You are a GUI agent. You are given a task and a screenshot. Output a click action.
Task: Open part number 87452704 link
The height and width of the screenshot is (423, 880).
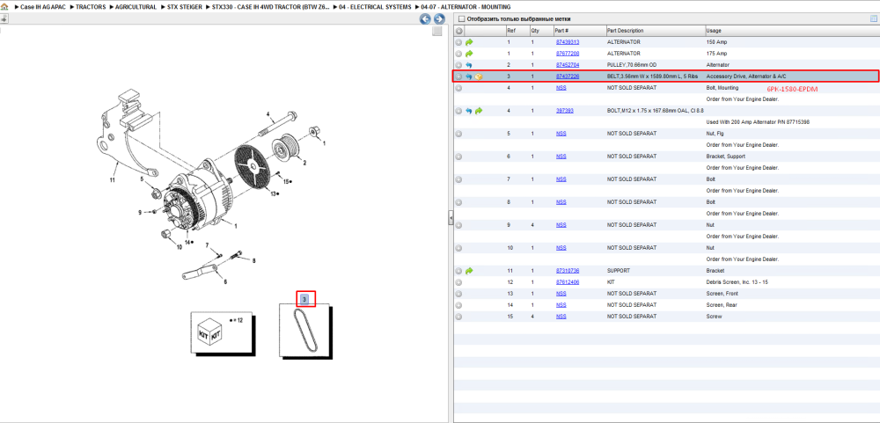point(568,65)
